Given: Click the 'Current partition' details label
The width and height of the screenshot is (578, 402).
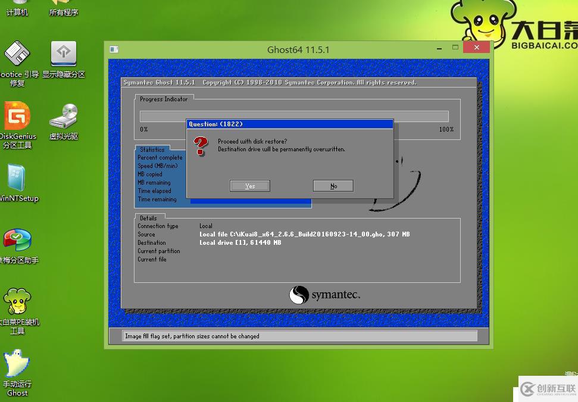Looking at the screenshot, I should coord(159,251).
